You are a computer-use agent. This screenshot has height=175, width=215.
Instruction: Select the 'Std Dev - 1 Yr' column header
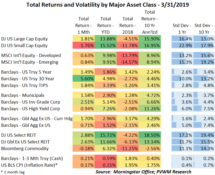[182, 29]
